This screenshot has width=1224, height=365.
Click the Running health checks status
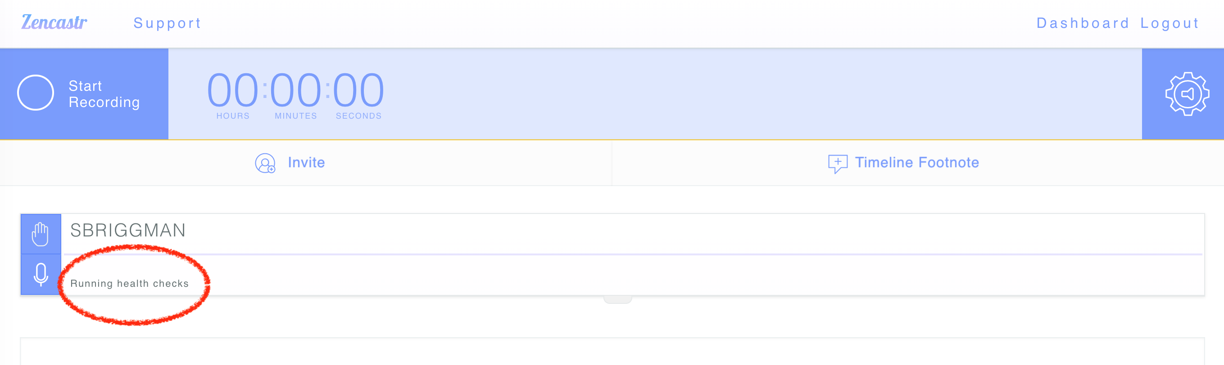(x=129, y=284)
